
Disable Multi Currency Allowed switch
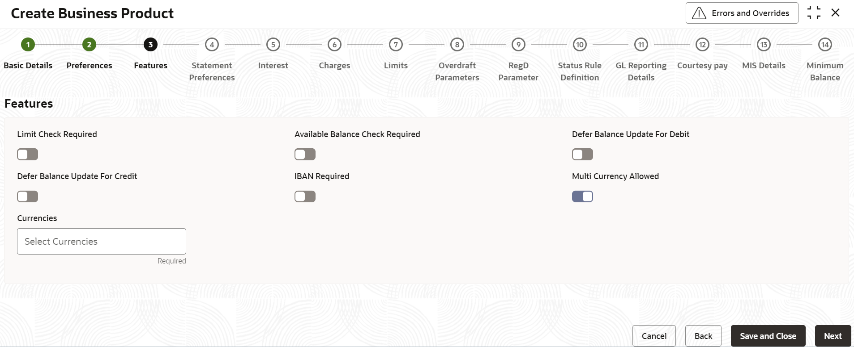582,196
